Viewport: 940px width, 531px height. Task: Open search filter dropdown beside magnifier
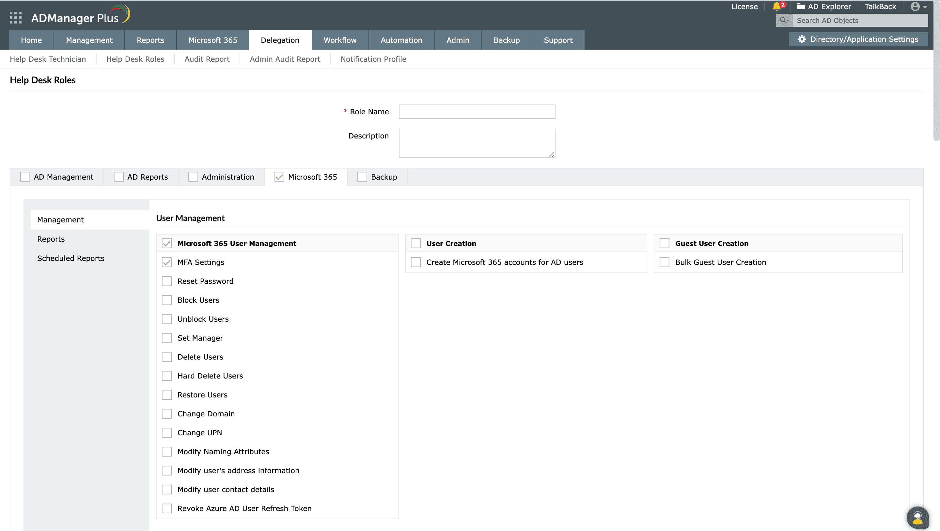coord(788,21)
